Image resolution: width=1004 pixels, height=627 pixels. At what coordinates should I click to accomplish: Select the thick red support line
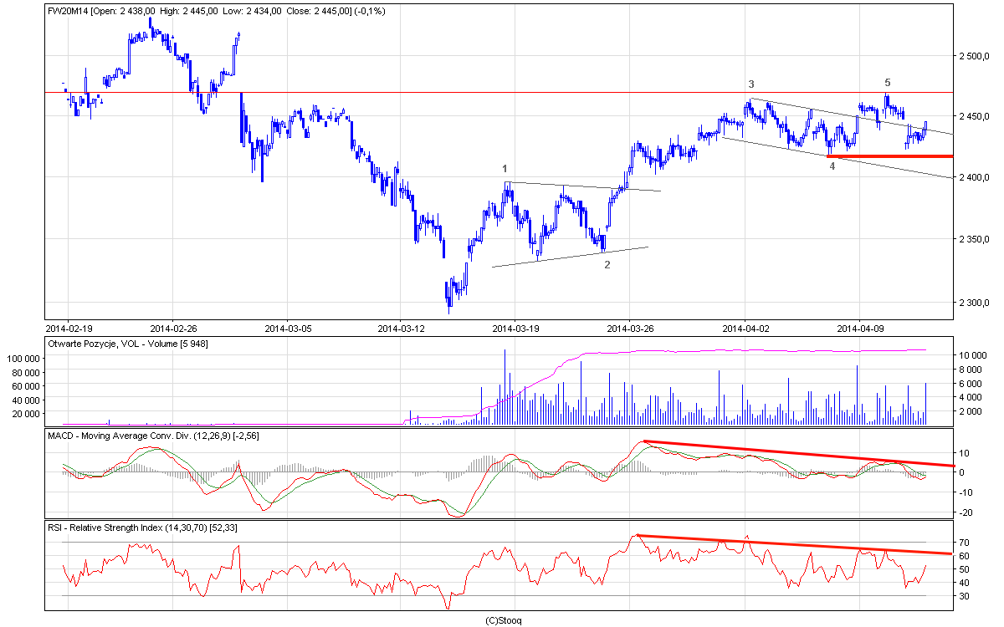pyautogui.click(x=889, y=155)
